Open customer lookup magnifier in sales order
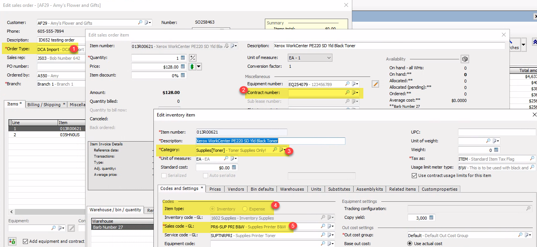The image size is (537, 247). click(x=140, y=23)
